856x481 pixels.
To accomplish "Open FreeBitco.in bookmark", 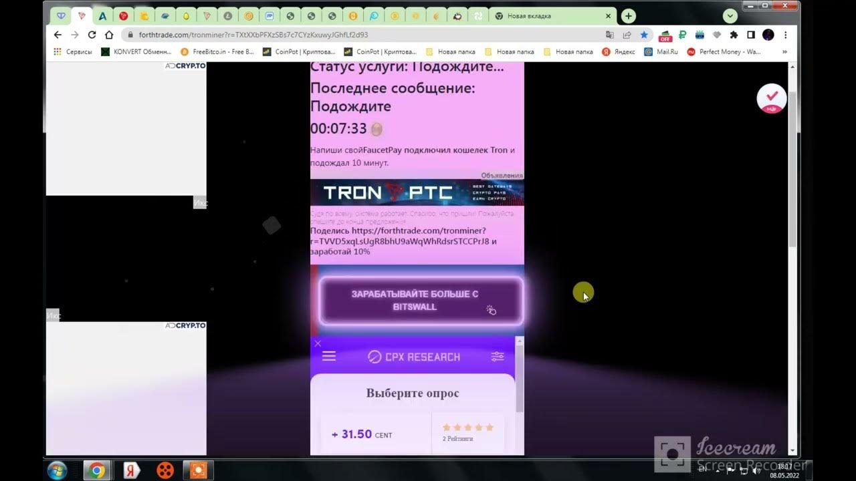I will pos(217,51).
